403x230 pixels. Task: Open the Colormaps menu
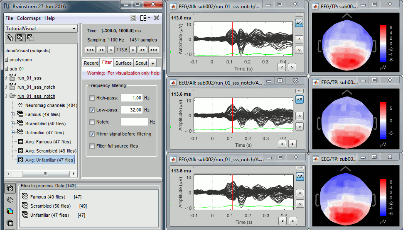tap(29, 18)
